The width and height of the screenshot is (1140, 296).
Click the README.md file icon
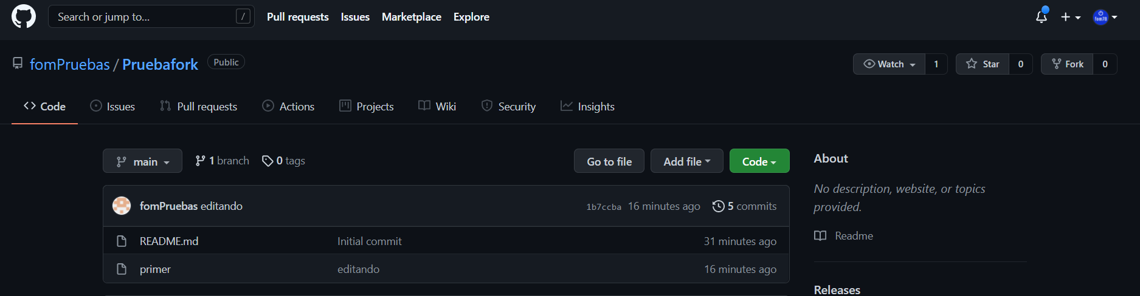click(122, 241)
